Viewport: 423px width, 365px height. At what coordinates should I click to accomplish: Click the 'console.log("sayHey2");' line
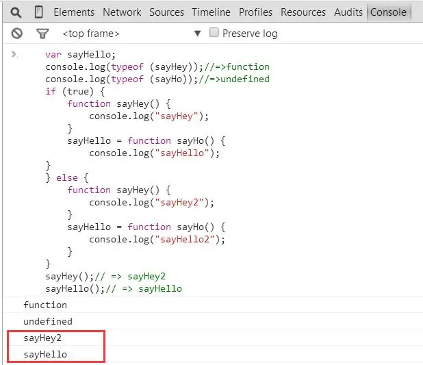pos(152,203)
